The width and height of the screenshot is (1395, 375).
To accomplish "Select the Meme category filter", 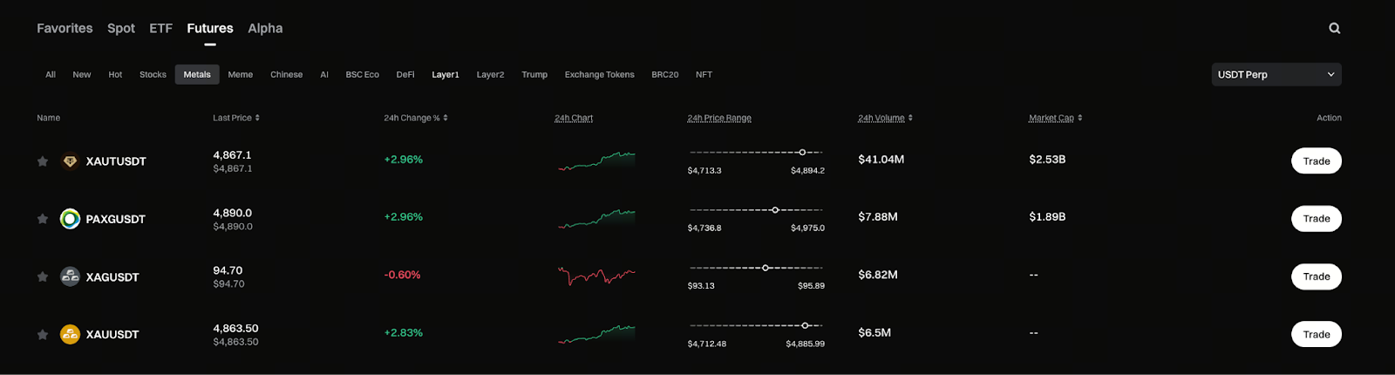I will [x=240, y=75].
